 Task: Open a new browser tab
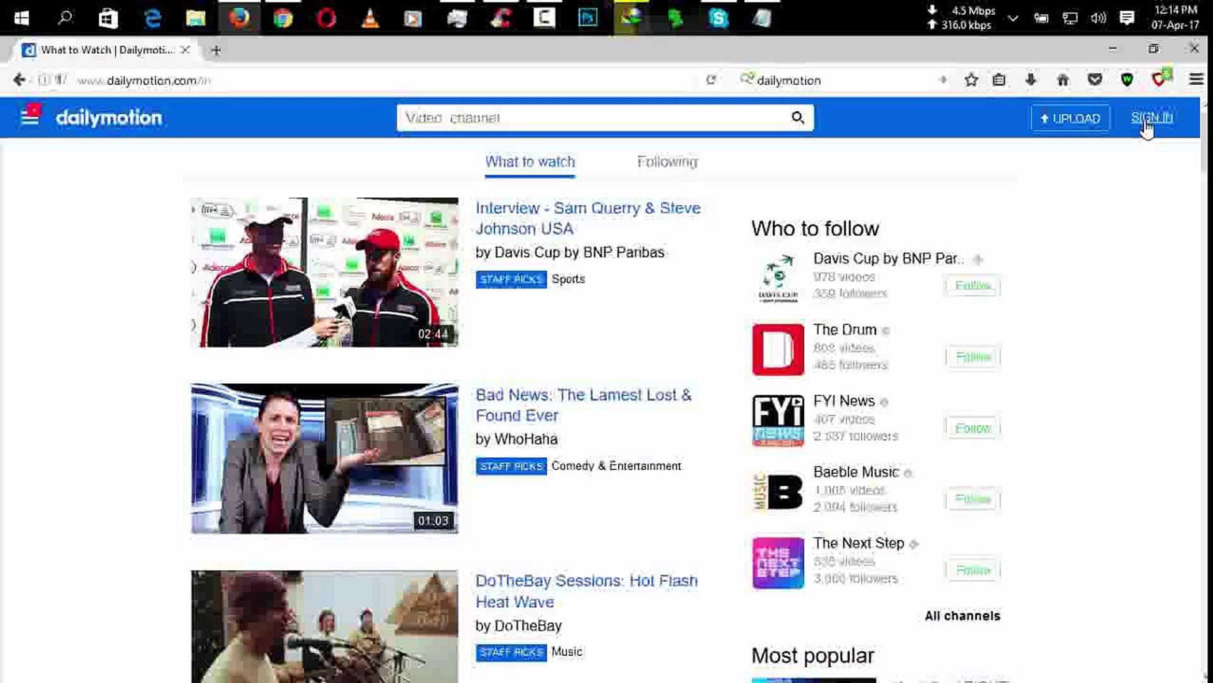pos(216,50)
